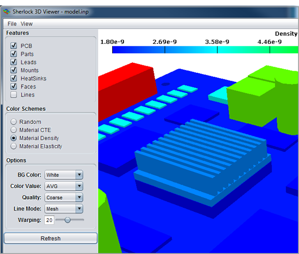Open the Color Value dropdown
Screen dimensions: 299x254
64,186
